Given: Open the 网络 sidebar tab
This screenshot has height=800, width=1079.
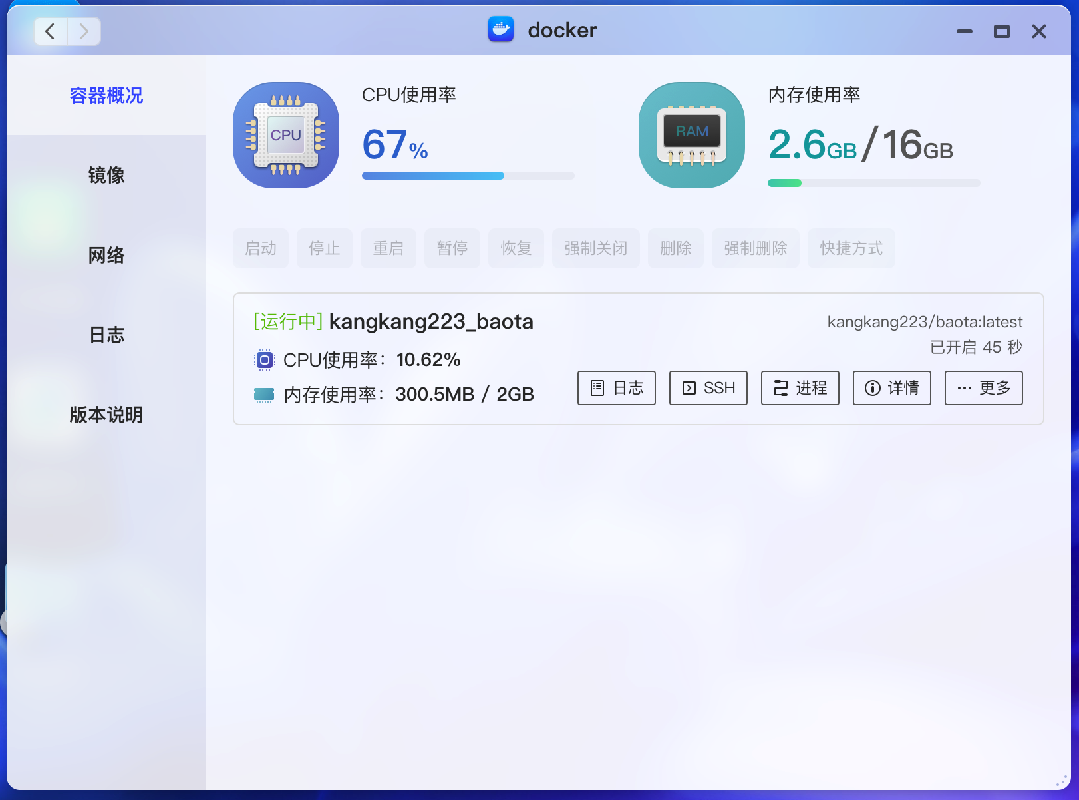Looking at the screenshot, I should click(x=106, y=255).
